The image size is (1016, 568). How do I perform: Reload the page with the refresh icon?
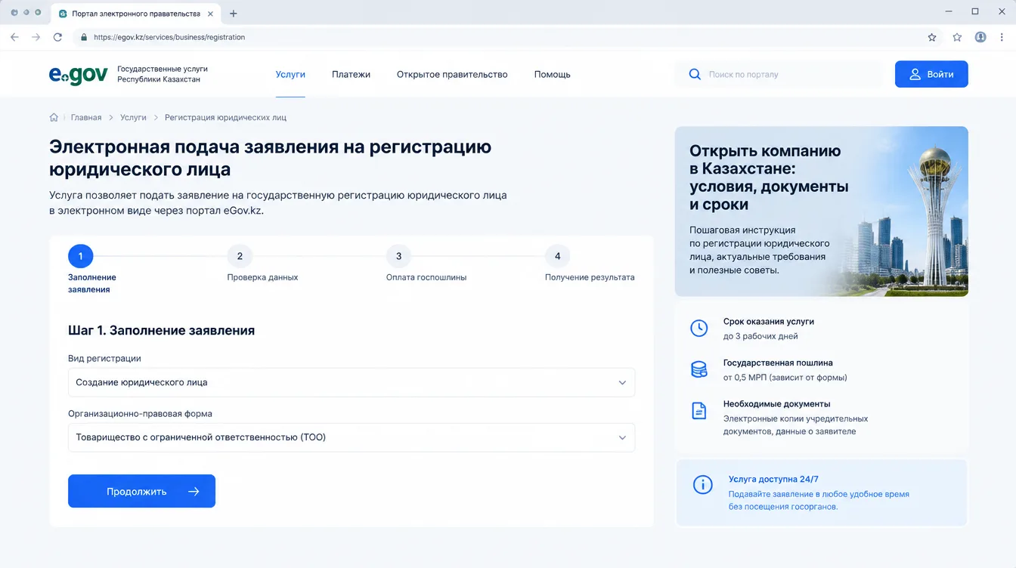[57, 37]
